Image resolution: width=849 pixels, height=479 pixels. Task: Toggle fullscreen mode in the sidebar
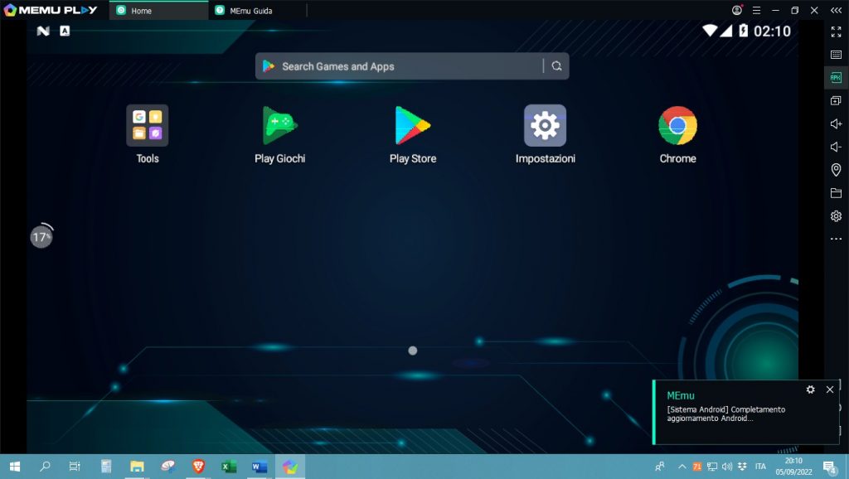coord(836,31)
